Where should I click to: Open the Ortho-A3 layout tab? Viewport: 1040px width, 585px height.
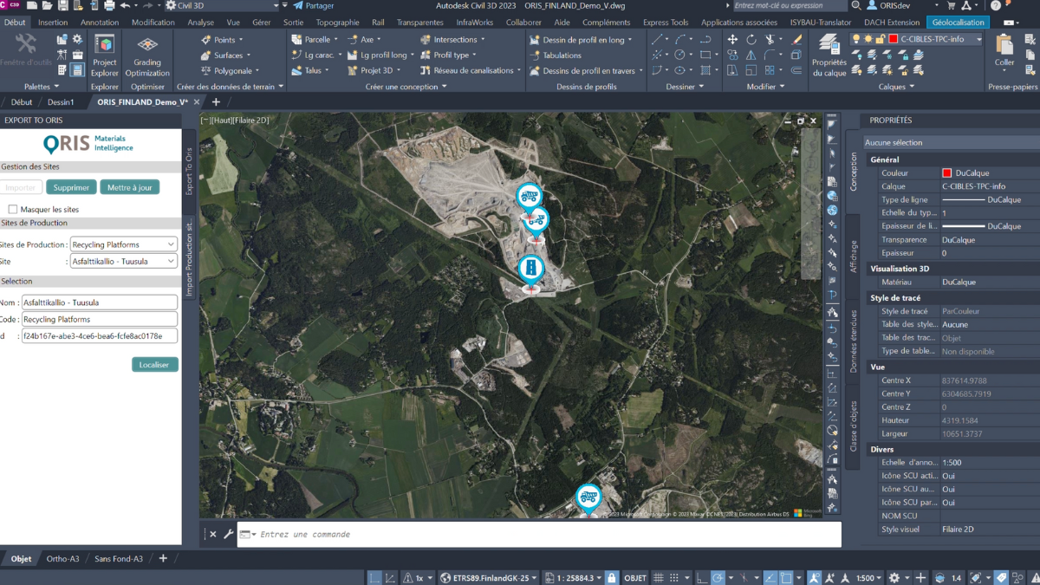tap(62, 559)
